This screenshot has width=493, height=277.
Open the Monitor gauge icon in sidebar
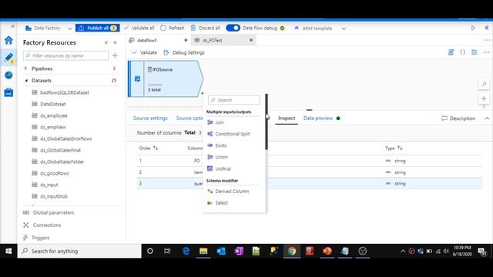(8, 75)
